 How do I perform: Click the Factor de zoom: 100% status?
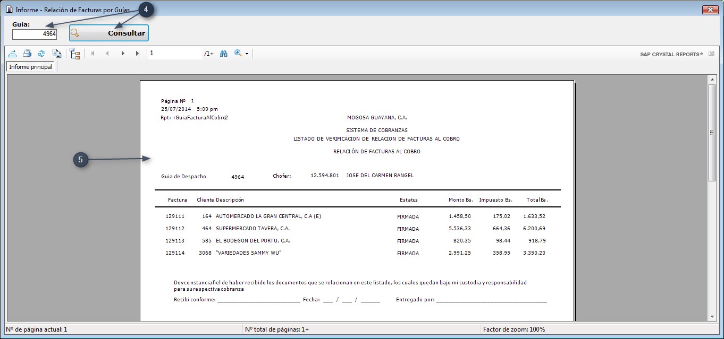[514, 329]
